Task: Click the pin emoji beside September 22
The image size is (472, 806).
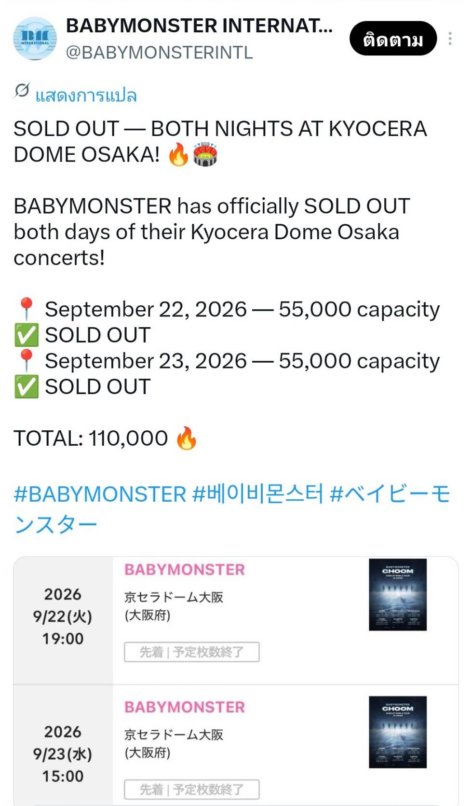Action: coord(26,309)
